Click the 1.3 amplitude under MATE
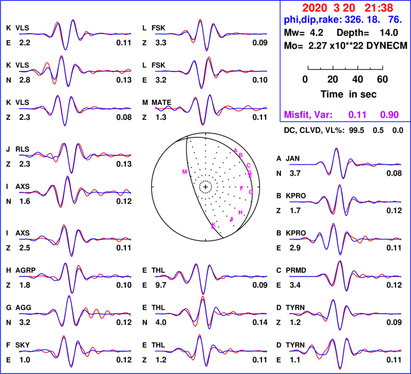411x374 pixels. (161, 117)
